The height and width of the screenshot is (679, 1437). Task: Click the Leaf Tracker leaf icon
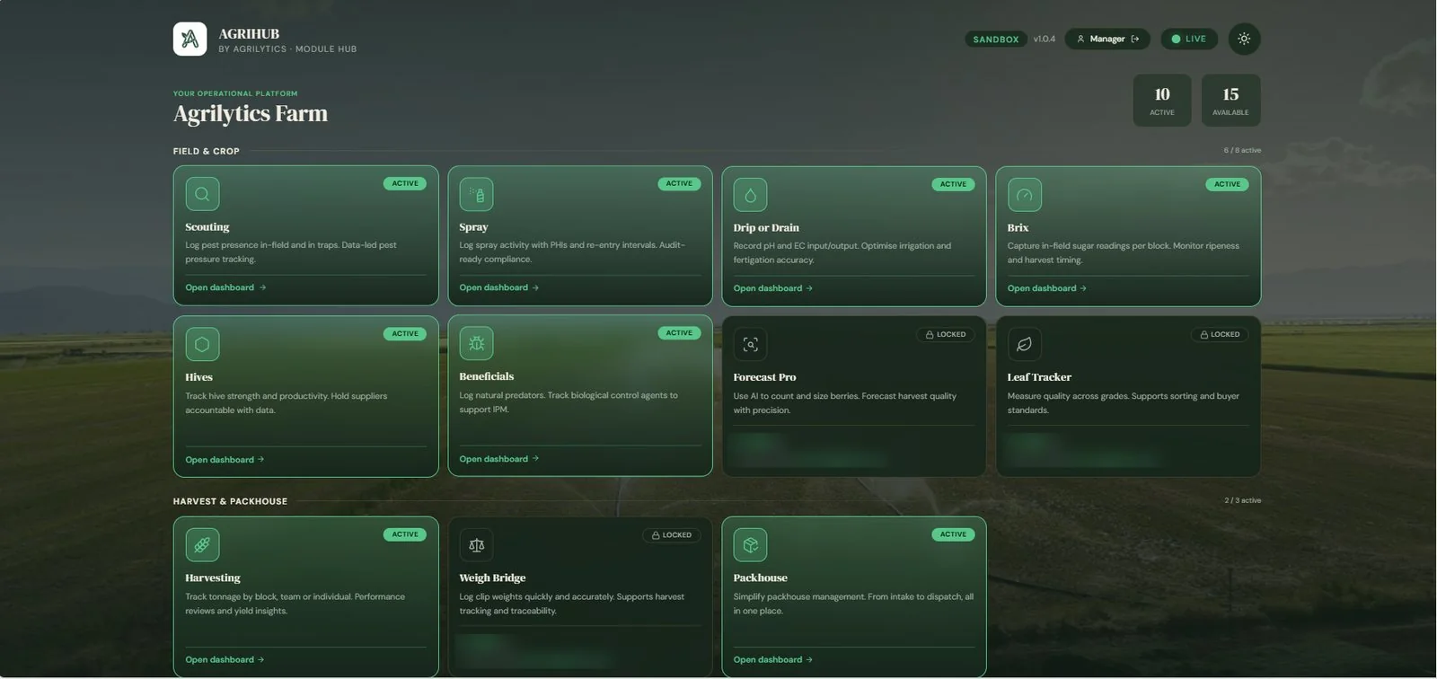[1024, 344]
